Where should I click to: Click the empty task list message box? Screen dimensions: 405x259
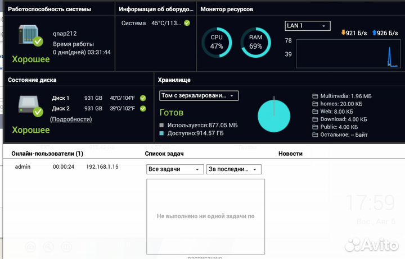pos(206,216)
